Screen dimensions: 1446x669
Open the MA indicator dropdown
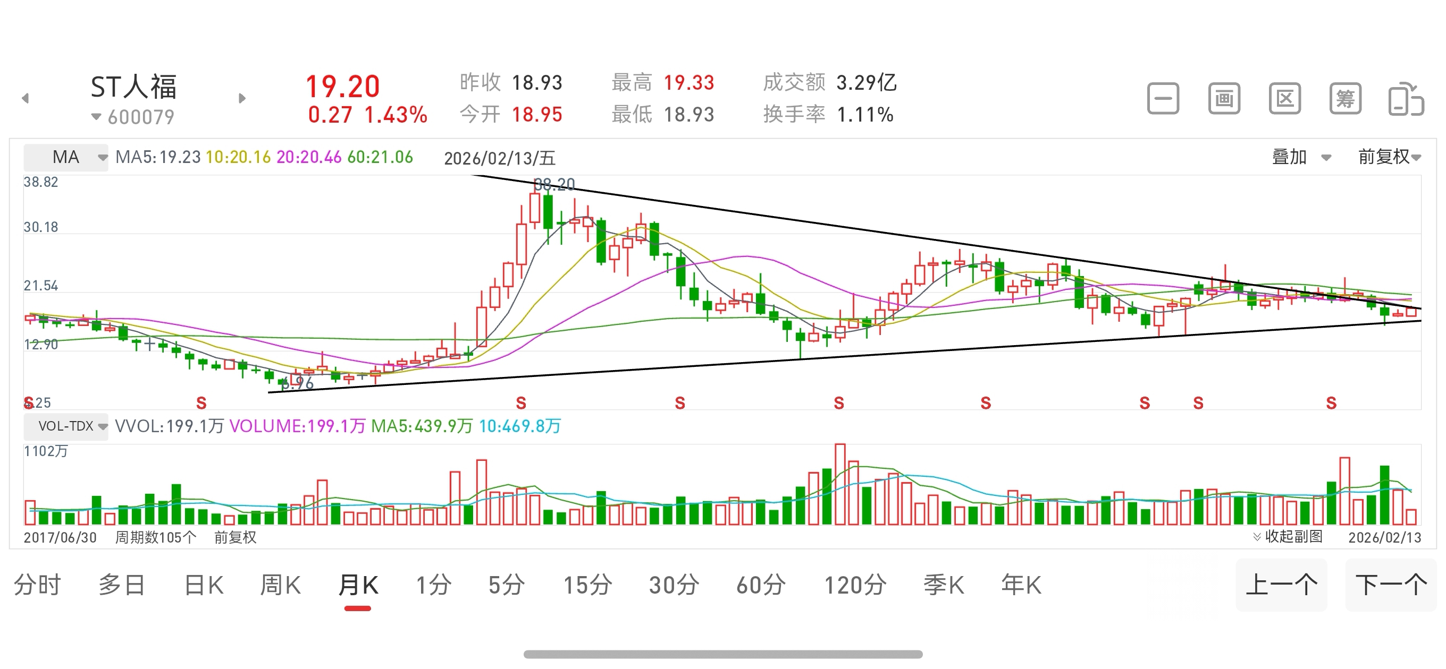click(66, 157)
